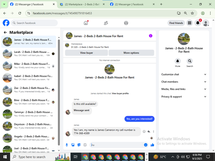Click the address bar URL
215x161 pixels.
62,13
